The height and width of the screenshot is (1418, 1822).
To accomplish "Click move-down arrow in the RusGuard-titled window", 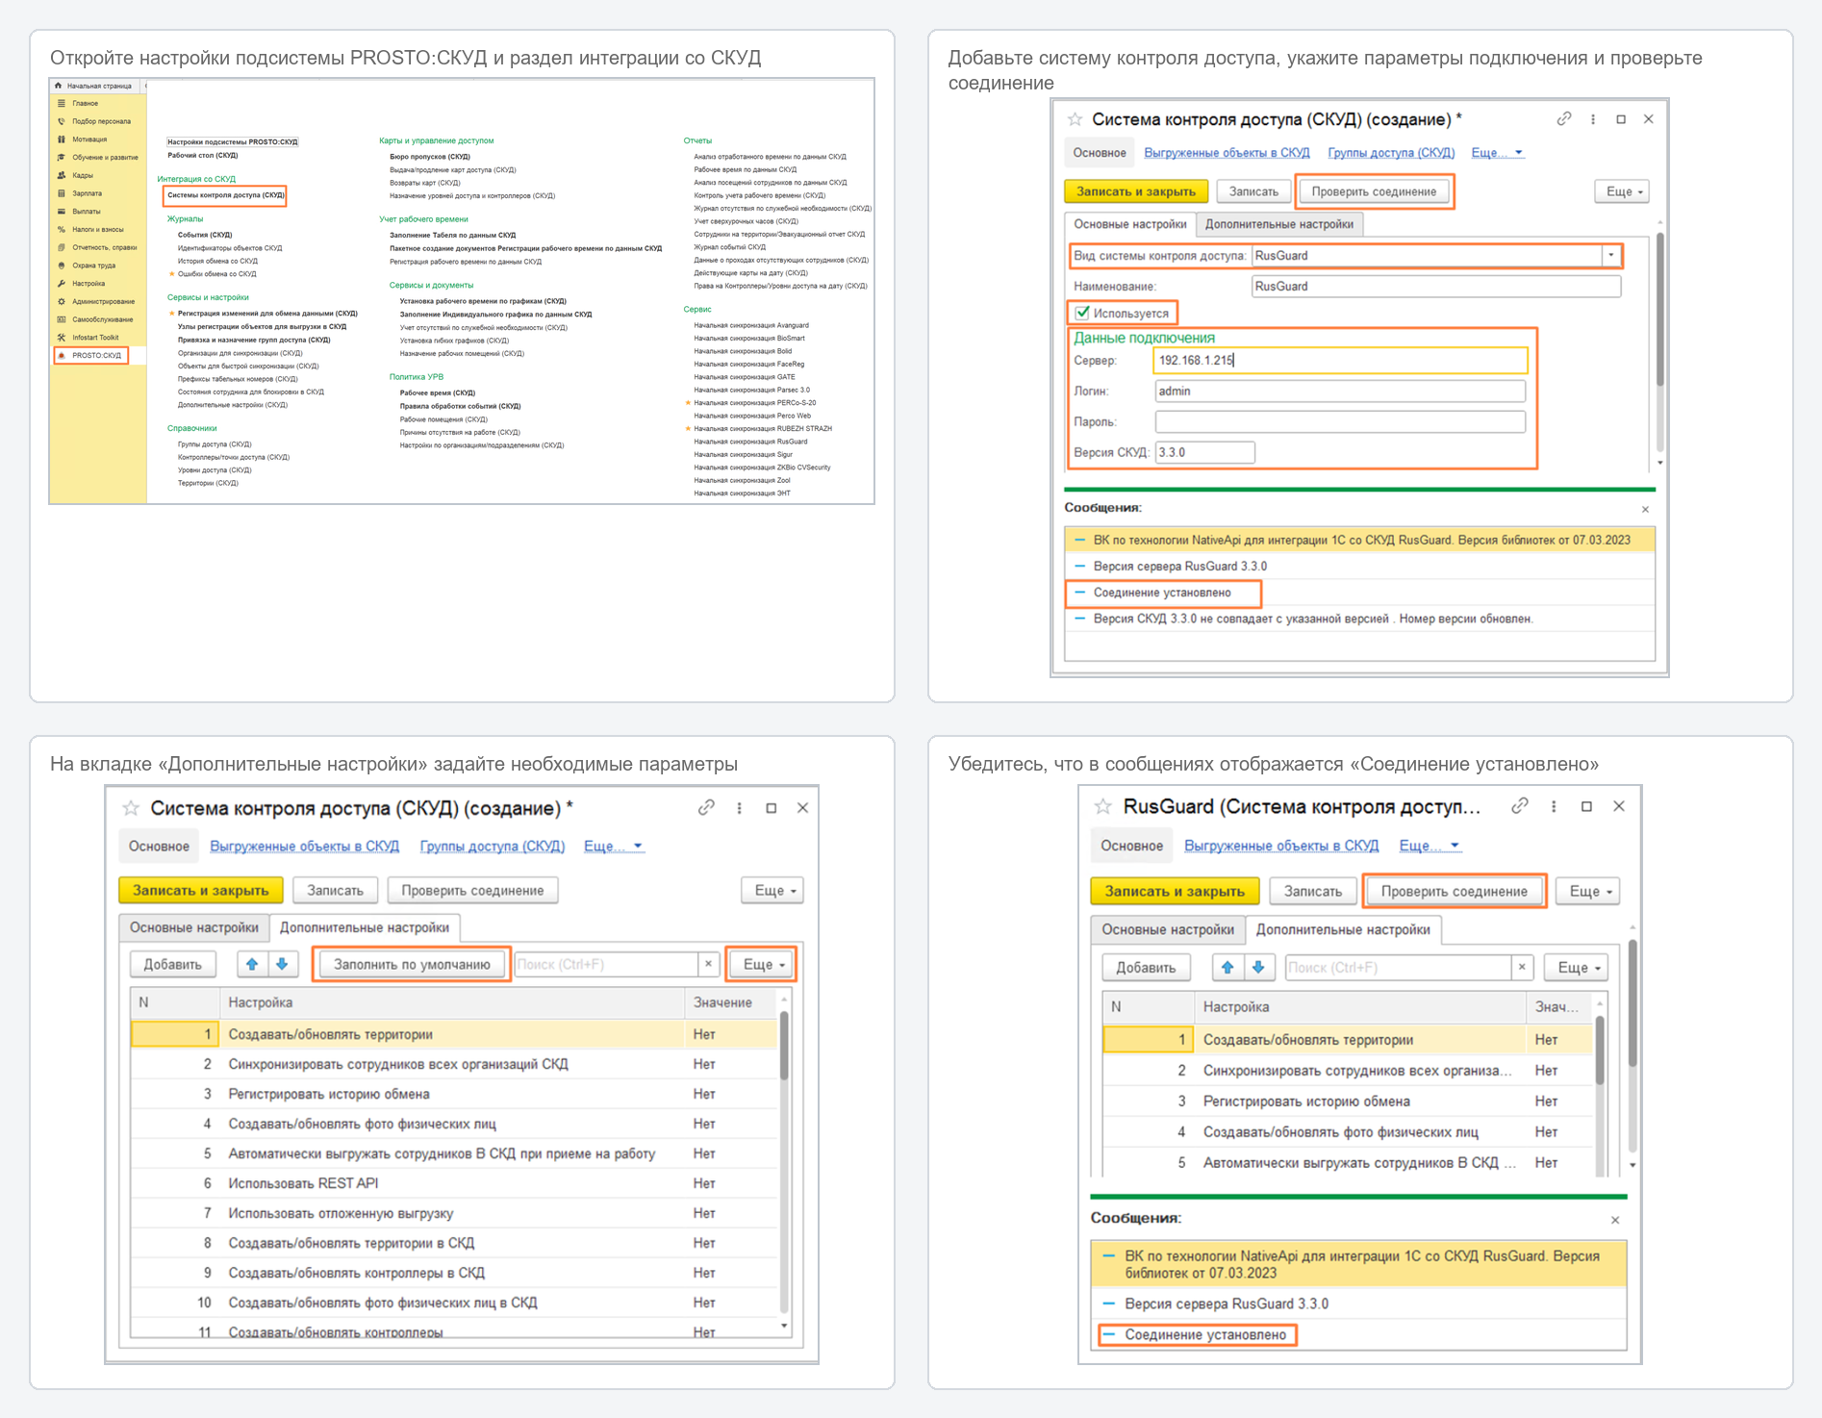I will point(1258,968).
